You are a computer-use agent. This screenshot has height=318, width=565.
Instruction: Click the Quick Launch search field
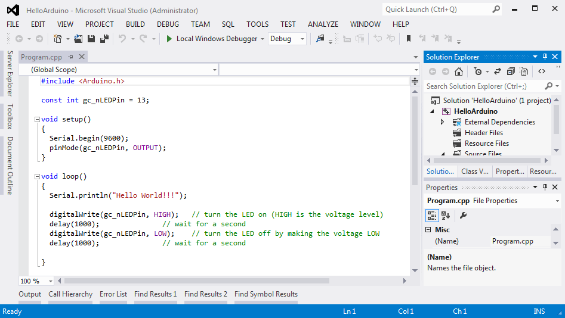coord(437,10)
